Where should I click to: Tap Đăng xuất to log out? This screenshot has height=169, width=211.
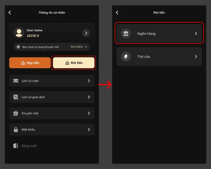click(x=29, y=146)
